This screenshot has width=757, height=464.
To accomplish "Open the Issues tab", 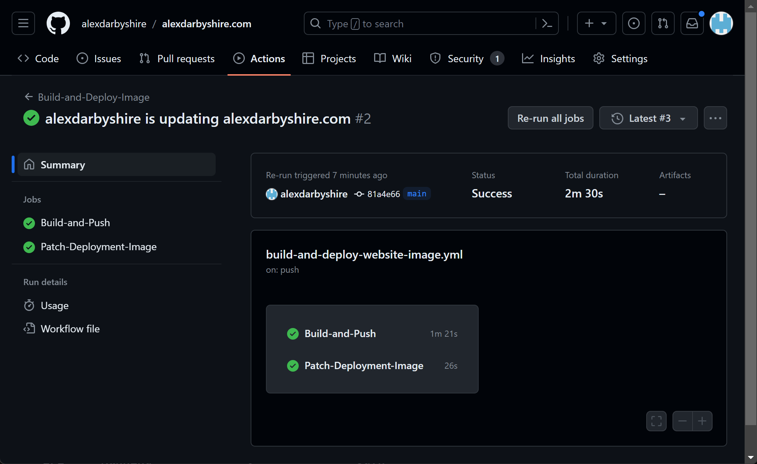I will tap(99, 59).
